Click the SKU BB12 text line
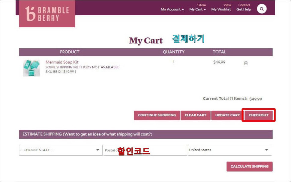Image resolution: width=291 pixels, height=182 pixels. [61, 72]
